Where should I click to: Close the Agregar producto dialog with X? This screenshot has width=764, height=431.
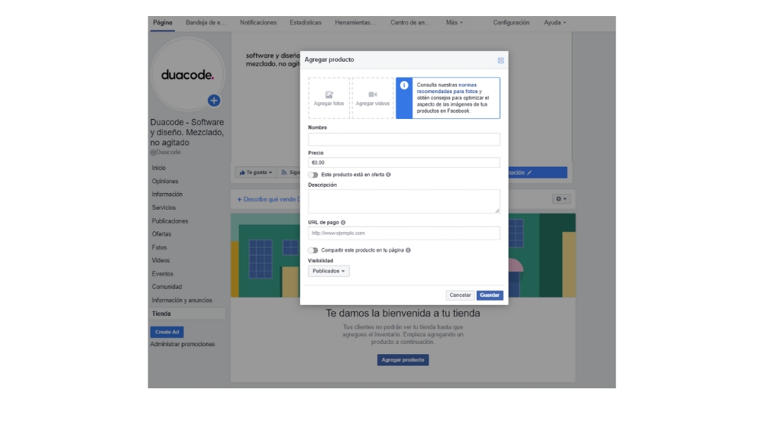(500, 60)
